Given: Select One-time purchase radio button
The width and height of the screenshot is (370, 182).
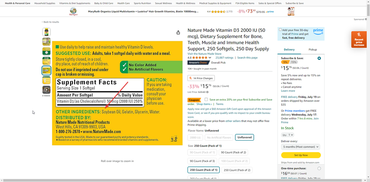Looking at the screenshot, I should pos(319,169).
